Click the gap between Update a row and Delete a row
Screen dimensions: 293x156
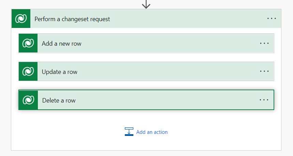pyautogui.click(x=146, y=85)
